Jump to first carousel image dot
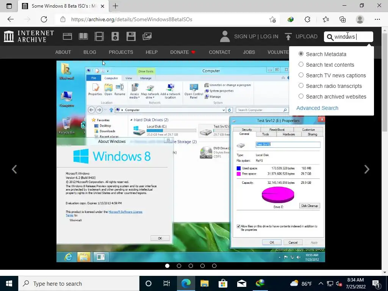This screenshot has width=388, height=291. (x=167, y=266)
